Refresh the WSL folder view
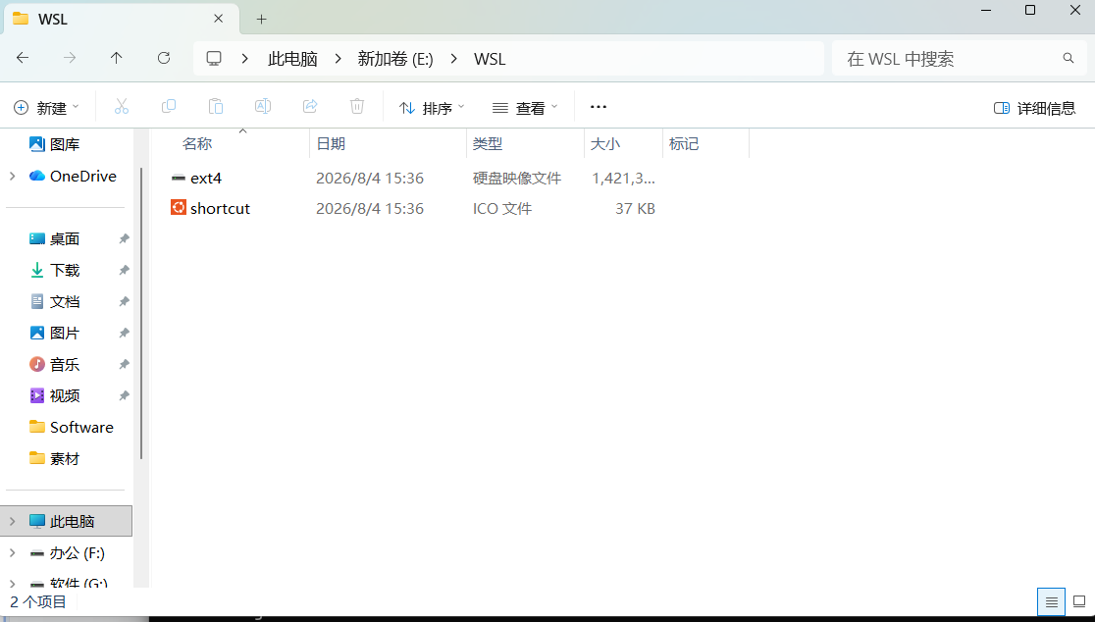The width and height of the screenshot is (1095, 622). click(x=164, y=58)
